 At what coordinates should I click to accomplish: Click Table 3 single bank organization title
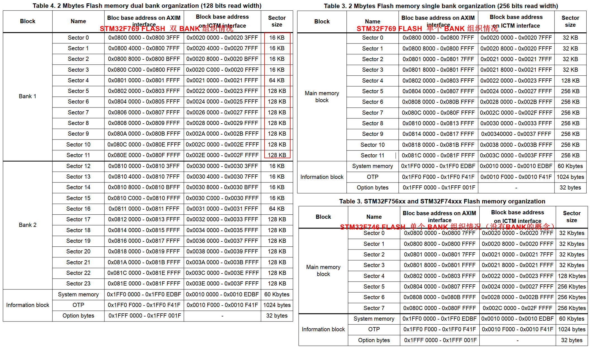pos(441,6)
